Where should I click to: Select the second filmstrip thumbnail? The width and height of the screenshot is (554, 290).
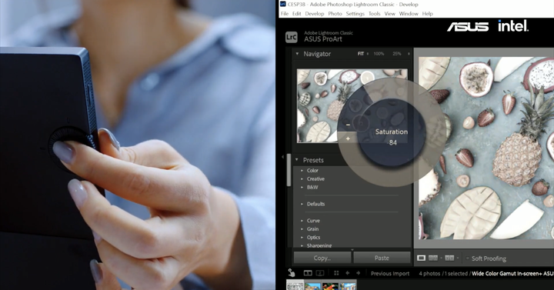(312, 285)
